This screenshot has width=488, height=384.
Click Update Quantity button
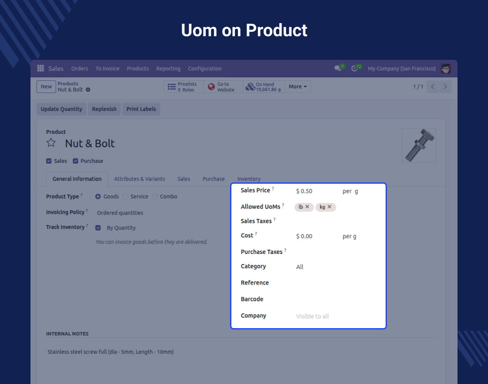tap(61, 109)
